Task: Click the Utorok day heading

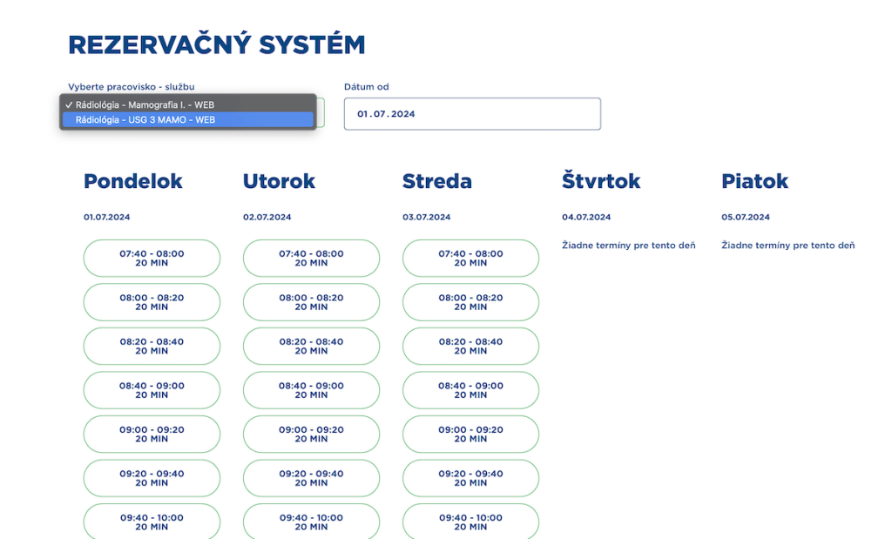Action: point(279,181)
